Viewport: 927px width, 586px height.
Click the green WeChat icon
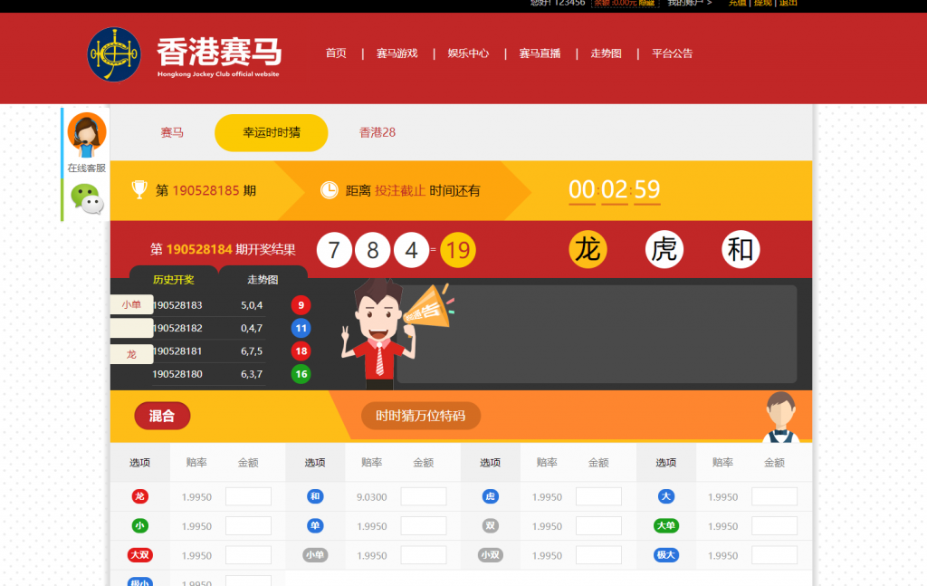pos(87,198)
